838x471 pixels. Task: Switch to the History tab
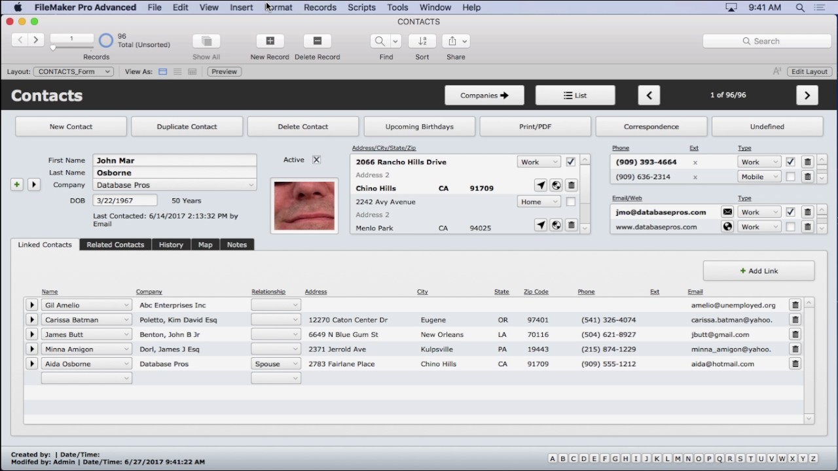point(171,245)
